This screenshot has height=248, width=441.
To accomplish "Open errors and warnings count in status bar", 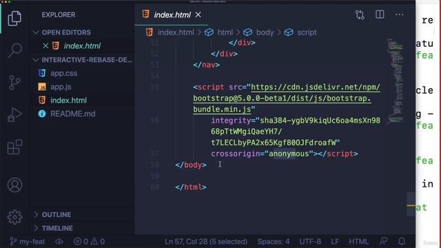I will pyautogui.click(x=89, y=242).
